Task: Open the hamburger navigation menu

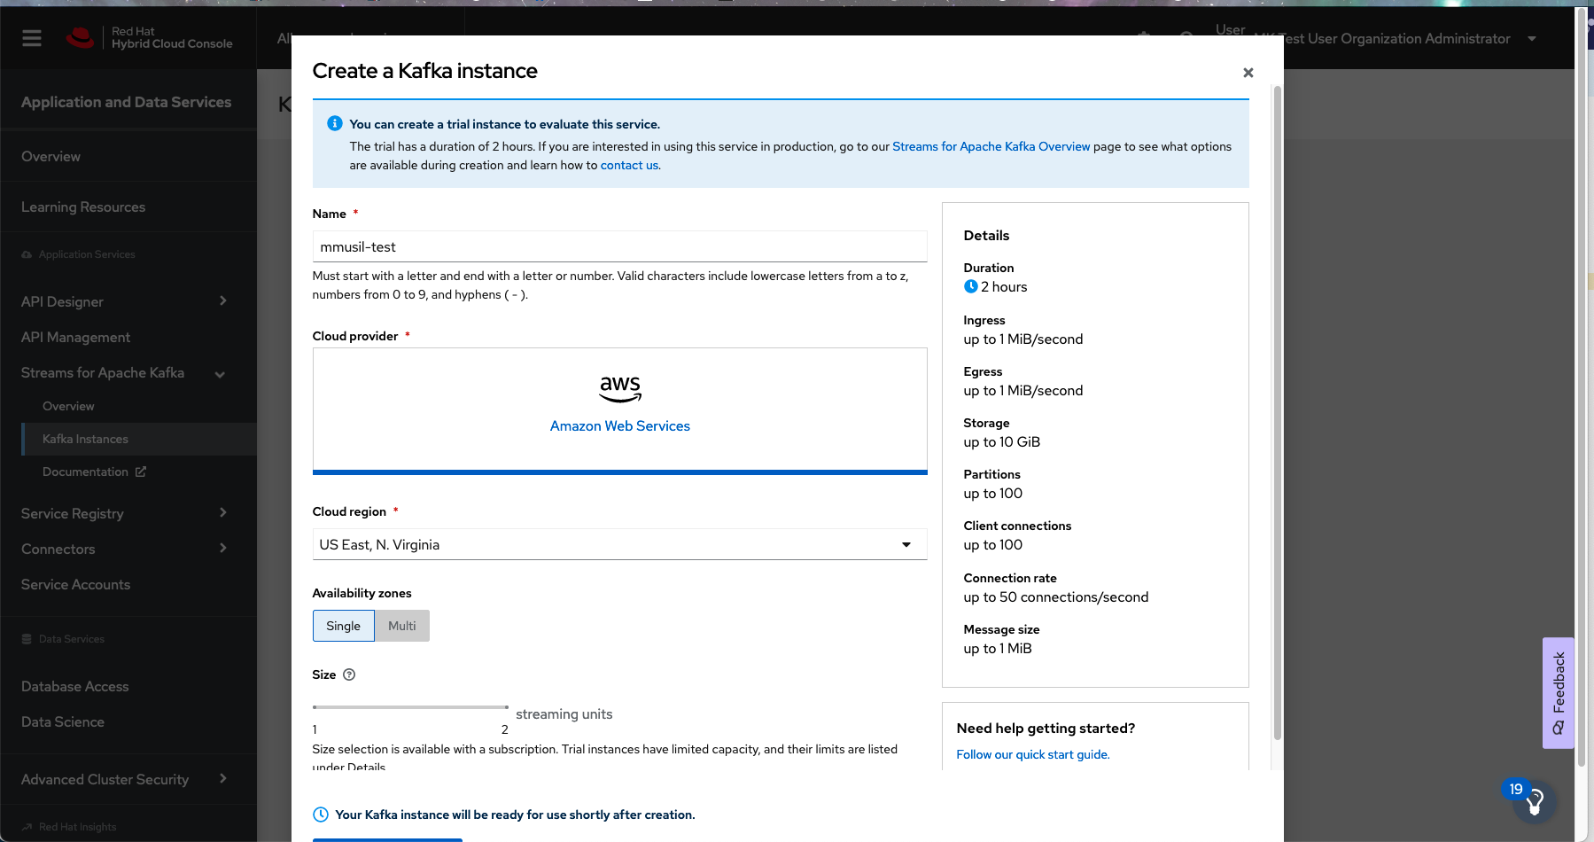Action: [x=32, y=38]
